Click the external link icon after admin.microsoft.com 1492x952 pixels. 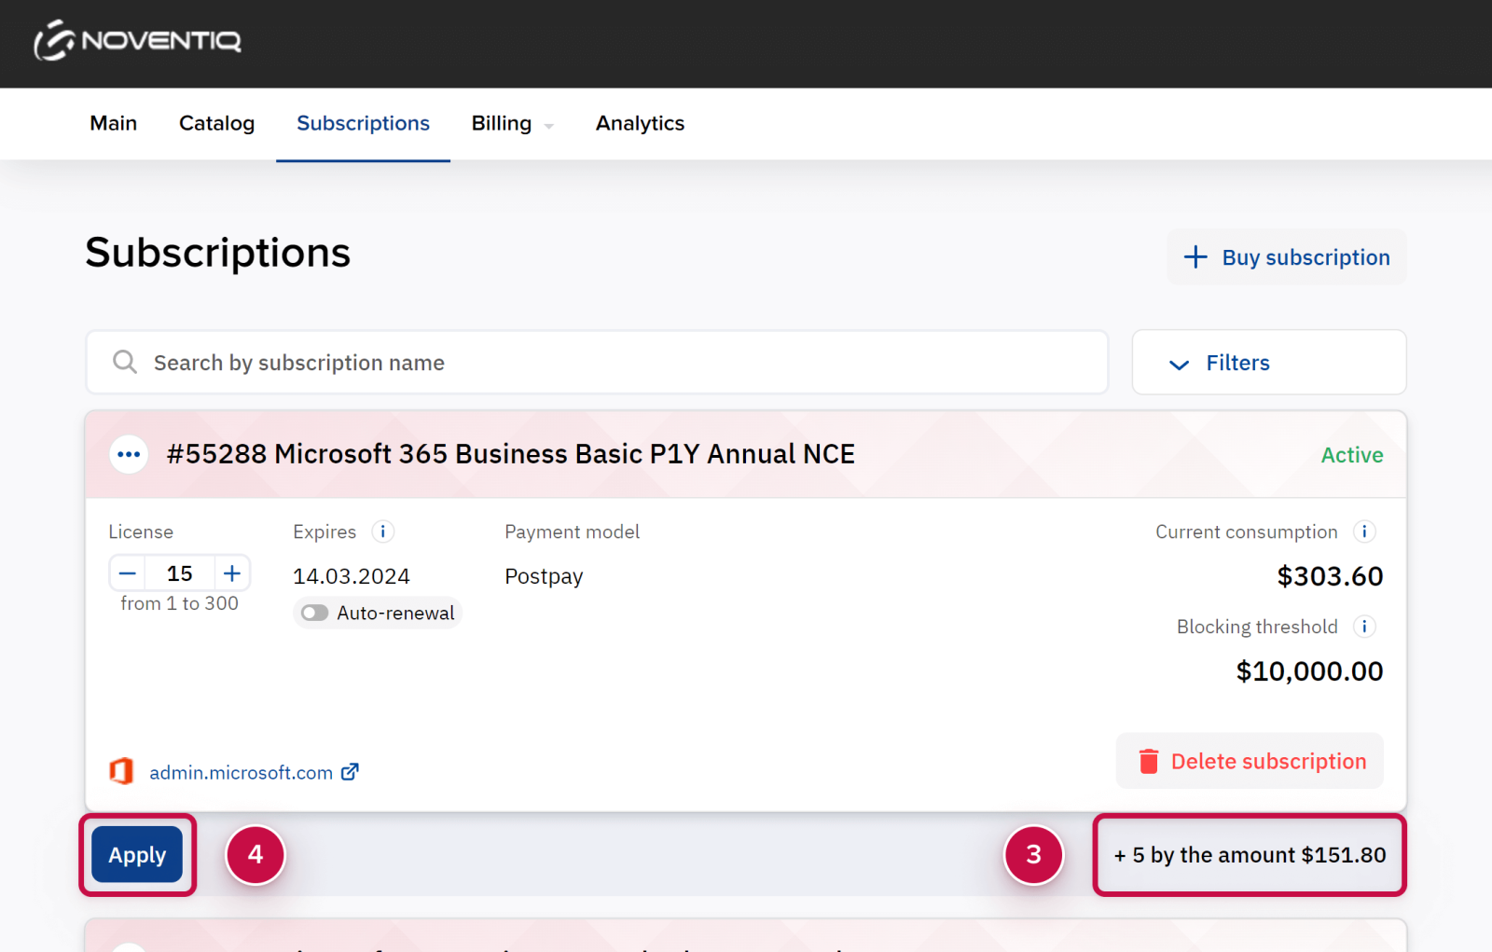(x=350, y=772)
